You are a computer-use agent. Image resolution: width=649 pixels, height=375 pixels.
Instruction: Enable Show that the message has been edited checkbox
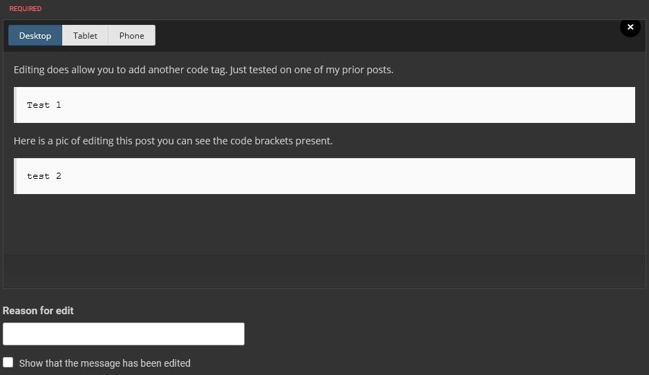(8, 363)
